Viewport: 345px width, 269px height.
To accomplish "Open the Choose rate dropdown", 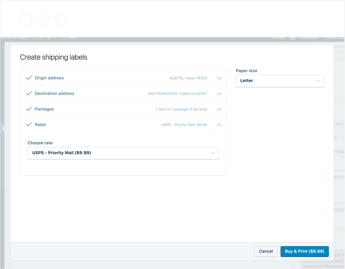I will point(123,153).
